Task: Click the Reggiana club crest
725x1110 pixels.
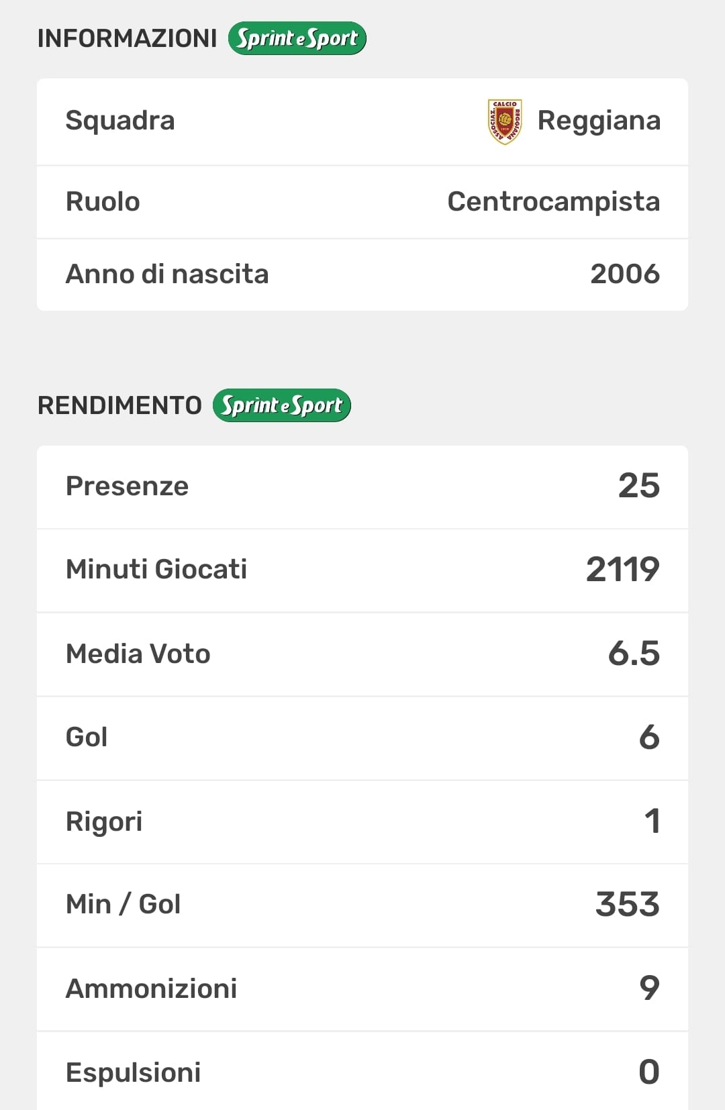Action: (x=505, y=121)
